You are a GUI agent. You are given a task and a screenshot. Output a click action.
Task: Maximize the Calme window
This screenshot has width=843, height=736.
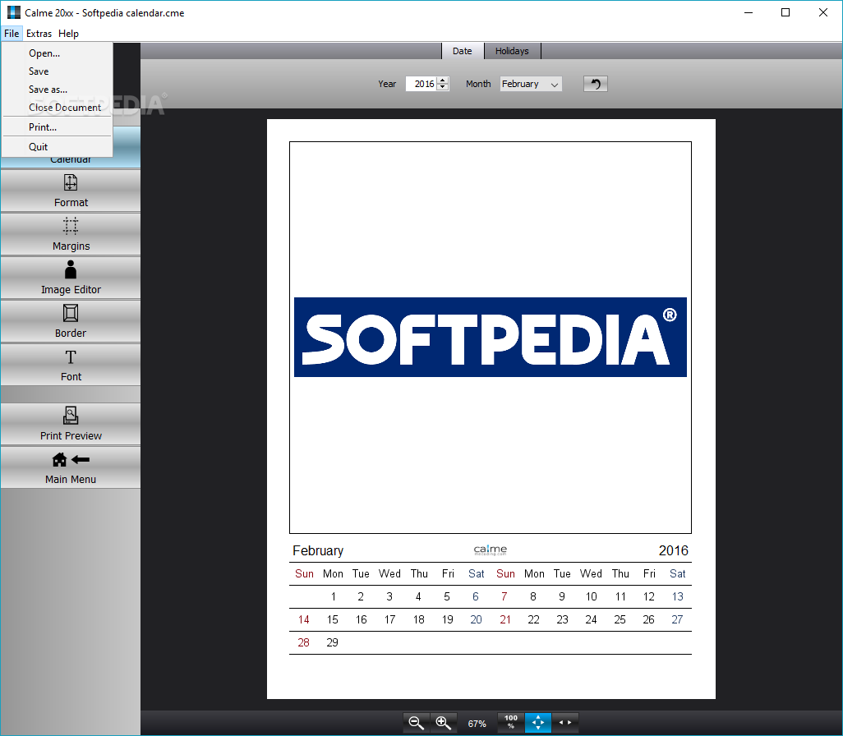pos(785,12)
